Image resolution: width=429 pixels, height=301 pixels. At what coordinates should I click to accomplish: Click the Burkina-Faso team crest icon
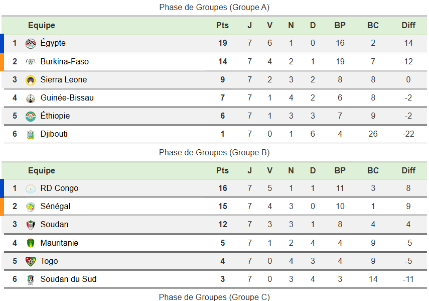[31, 62]
